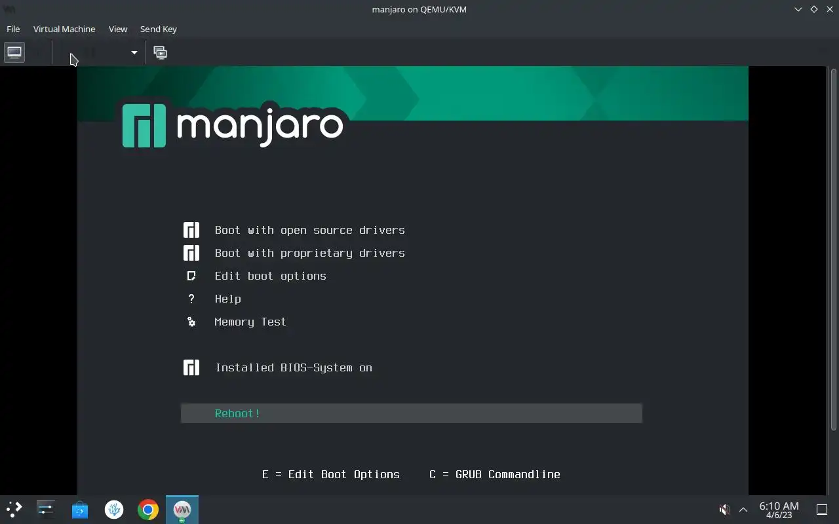This screenshot has height=524, width=839.
Task: Open the Virtual Machine menu
Action: pyautogui.click(x=64, y=29)
